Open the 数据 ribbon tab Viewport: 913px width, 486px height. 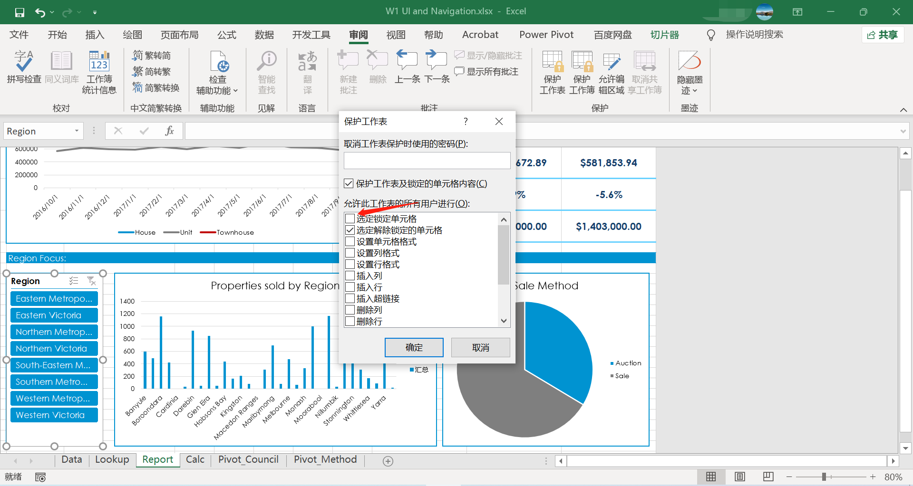pyautogui.click(x=264, y=35)
